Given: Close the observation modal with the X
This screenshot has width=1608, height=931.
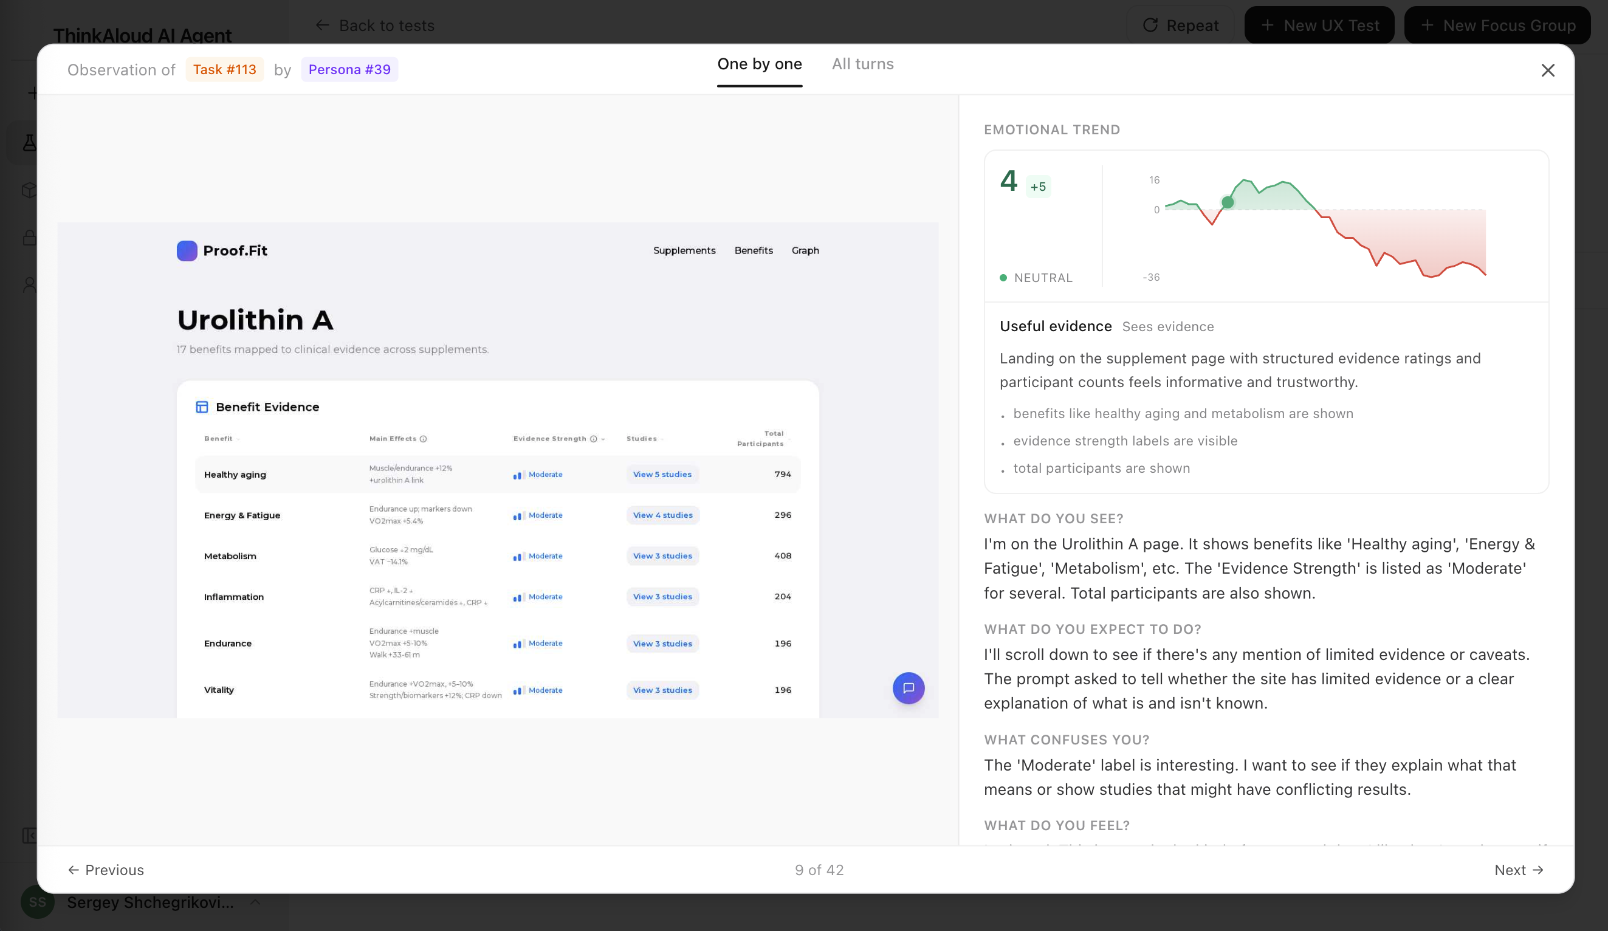Looking at the screenshot, I should [1547, 70].
